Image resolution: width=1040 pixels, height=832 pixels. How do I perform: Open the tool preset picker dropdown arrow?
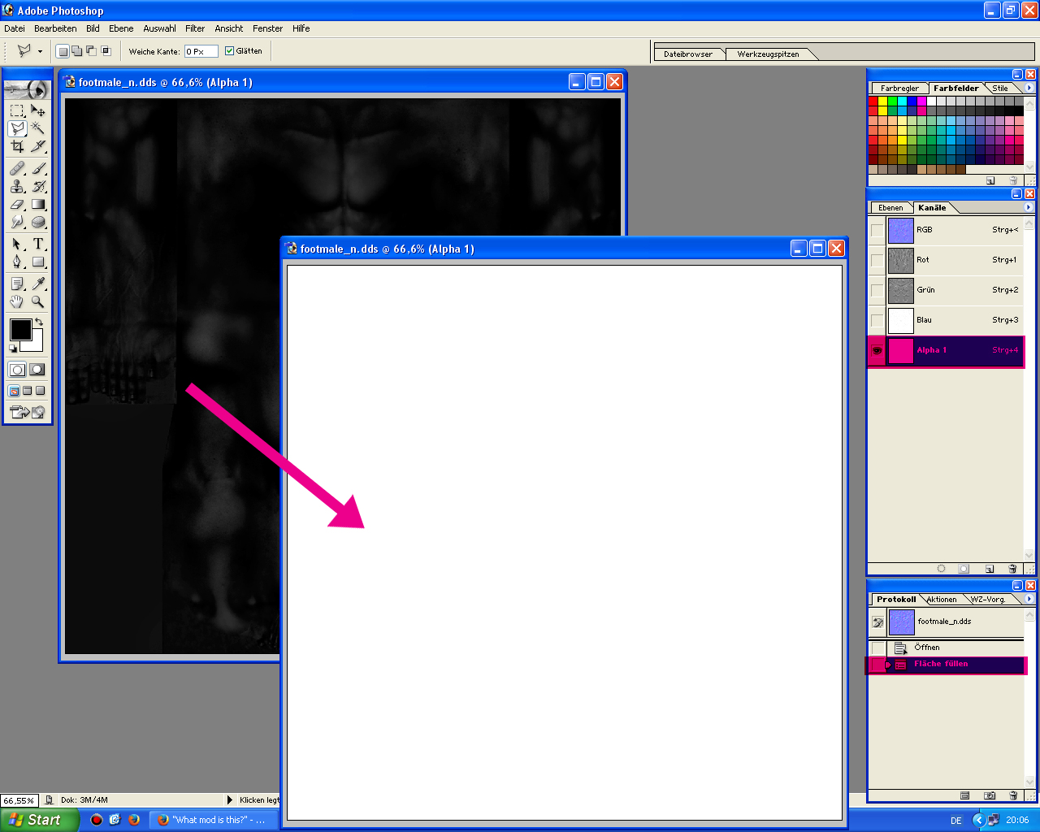pos(40,51)
